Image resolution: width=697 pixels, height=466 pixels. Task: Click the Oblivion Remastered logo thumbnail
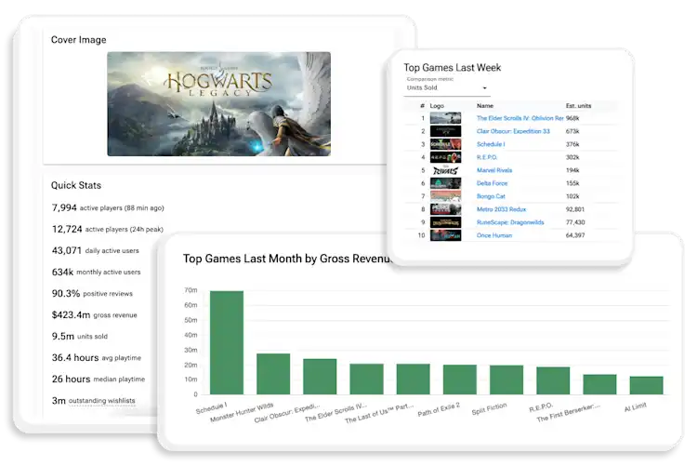445,118
